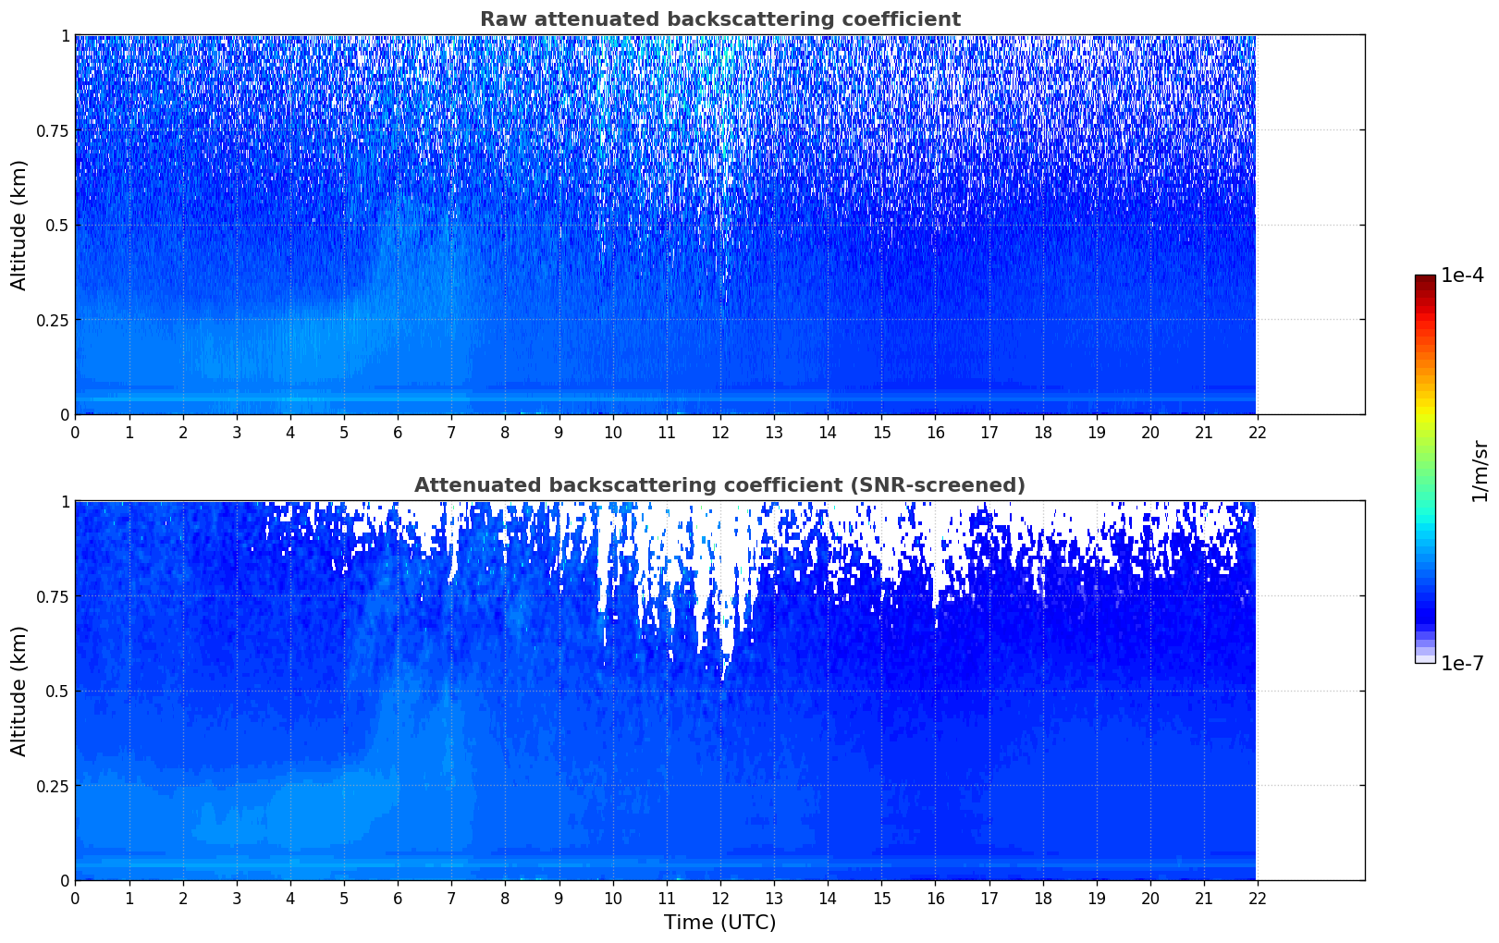Click 'Altitude (km)' label of SNR-screened plot
This screenshot has height=943, width=1499.
pyautogui.click(x=19, y=691)
